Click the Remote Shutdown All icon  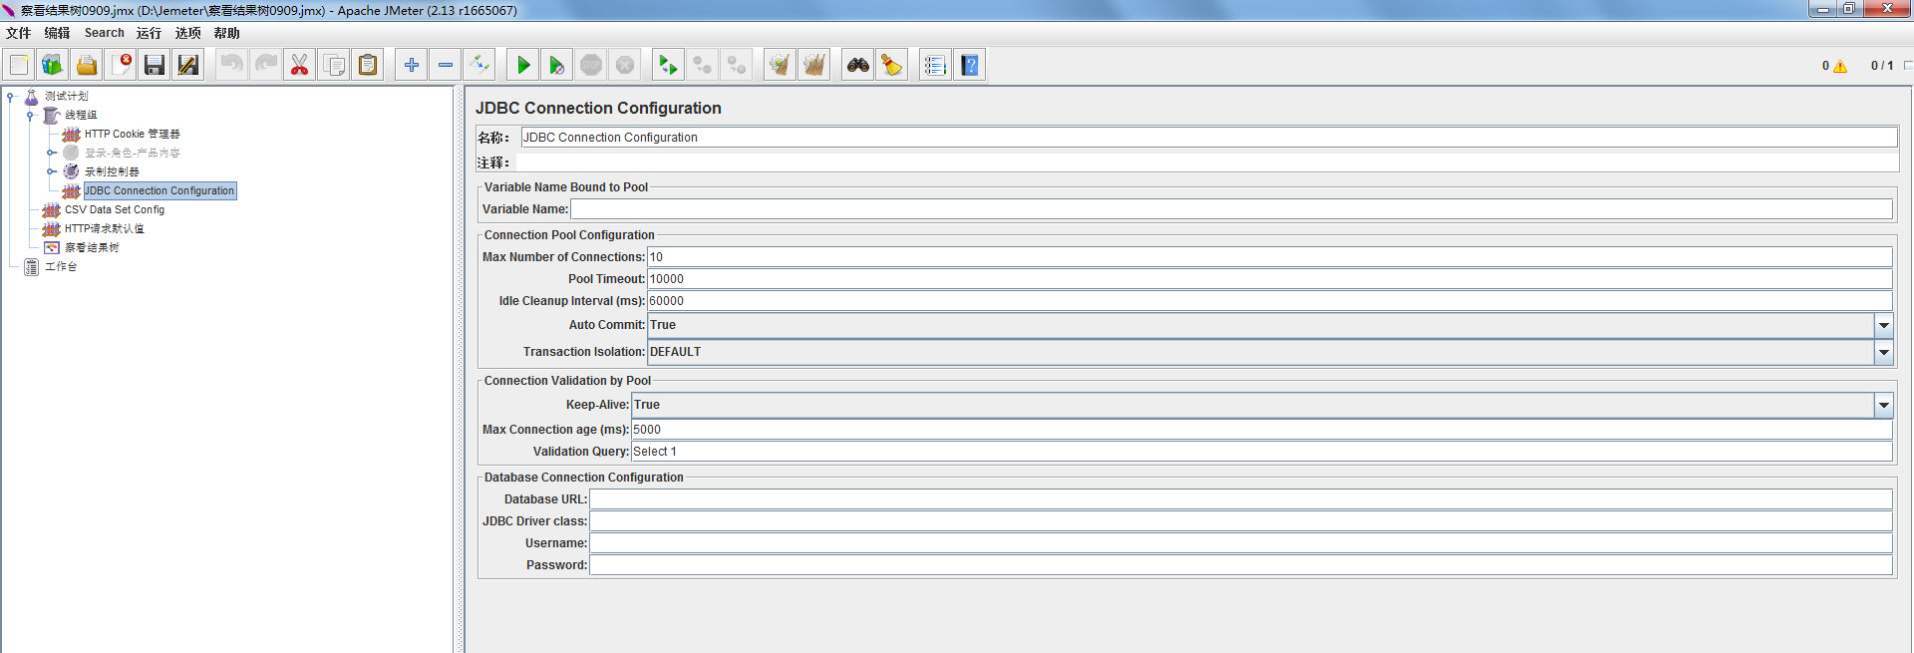pyautogui.click(x=737, y=65)
